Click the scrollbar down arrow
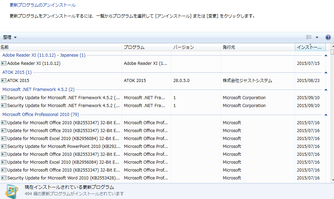The width and height of the screenshot is (334, 199). tap(332, 180)
